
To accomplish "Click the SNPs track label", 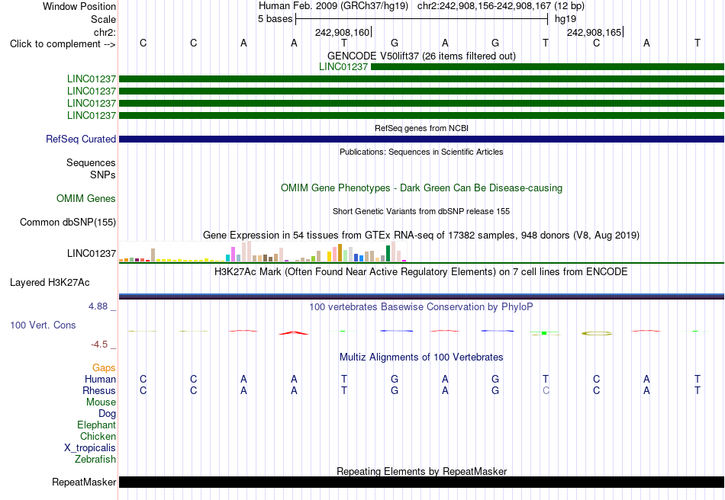I will pos(103,175).
